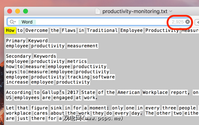
Task: Click on the "increase employee productivity" line
Action: point(48,82)
